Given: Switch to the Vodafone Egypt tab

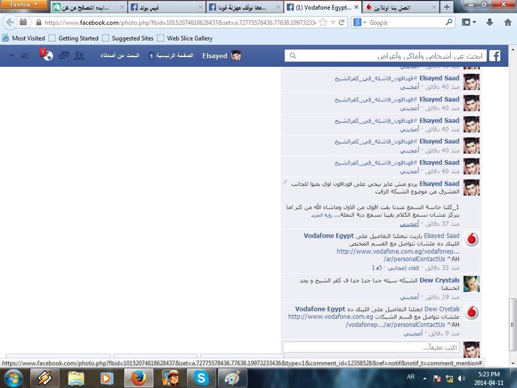Looking at the screenshot, I should 323,7.
